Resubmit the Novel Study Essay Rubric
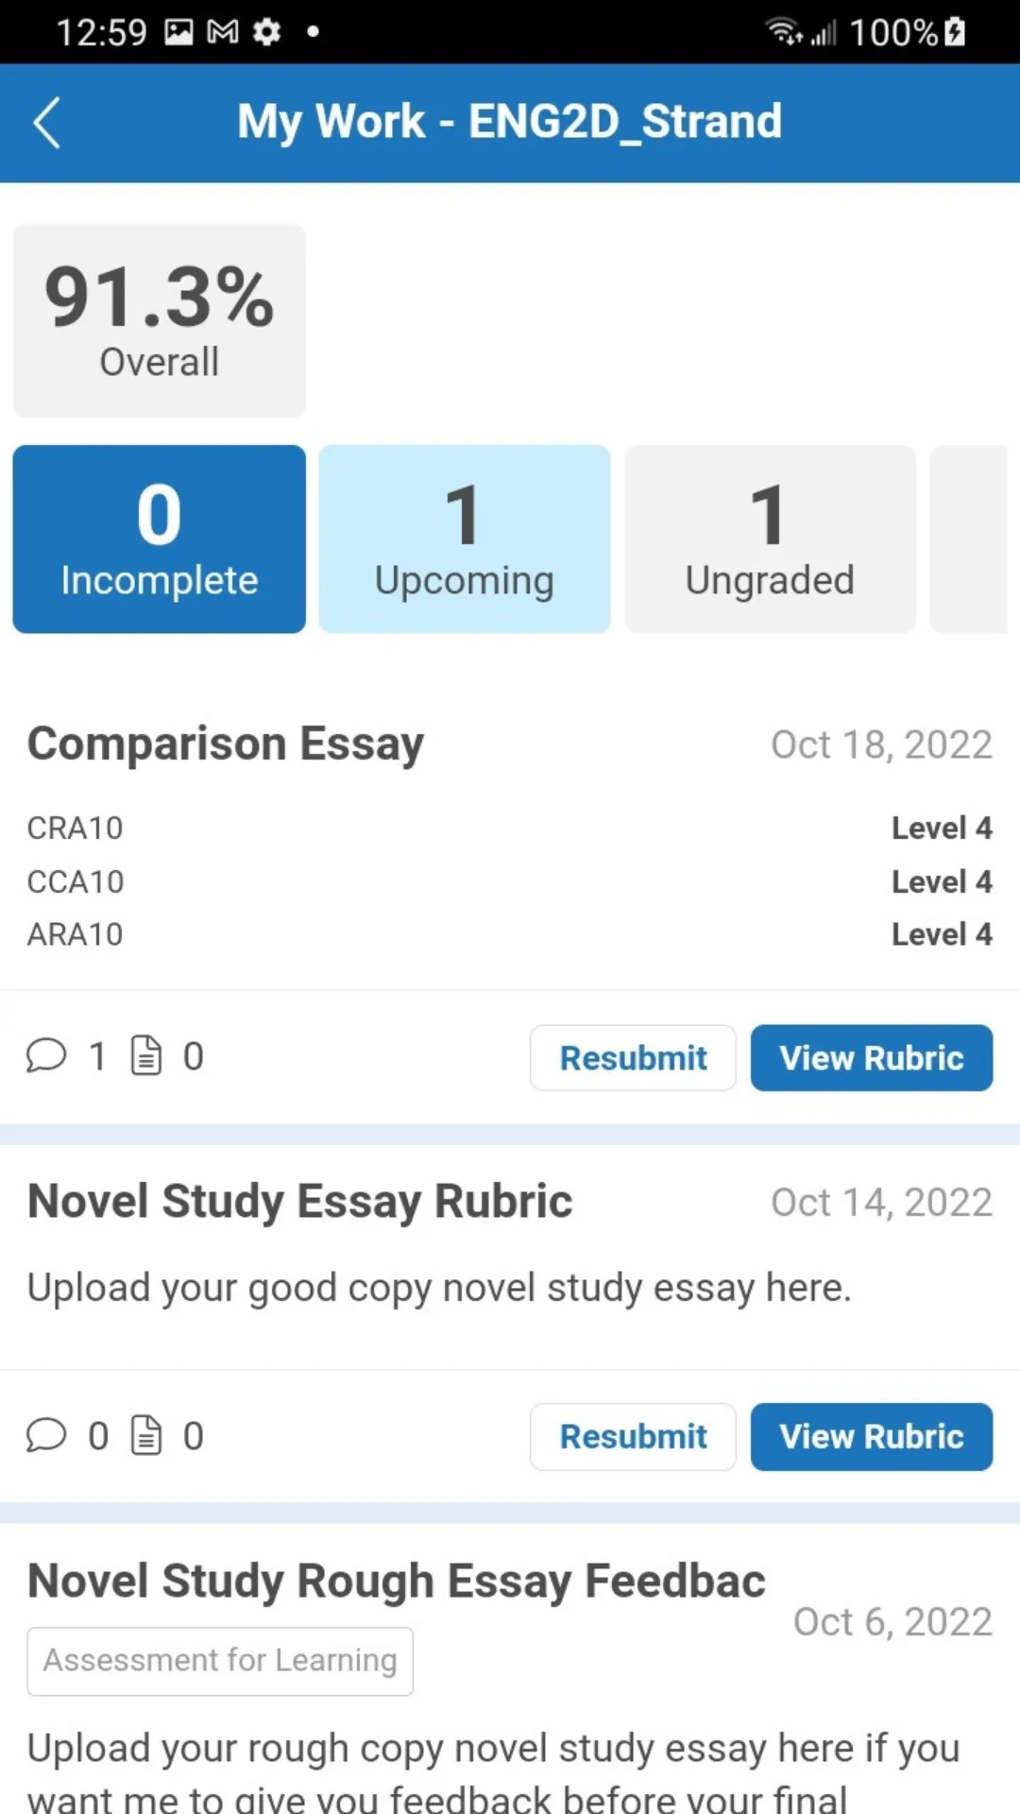The width and height of the screenshot is (1020, 1814). point(633,1436)
